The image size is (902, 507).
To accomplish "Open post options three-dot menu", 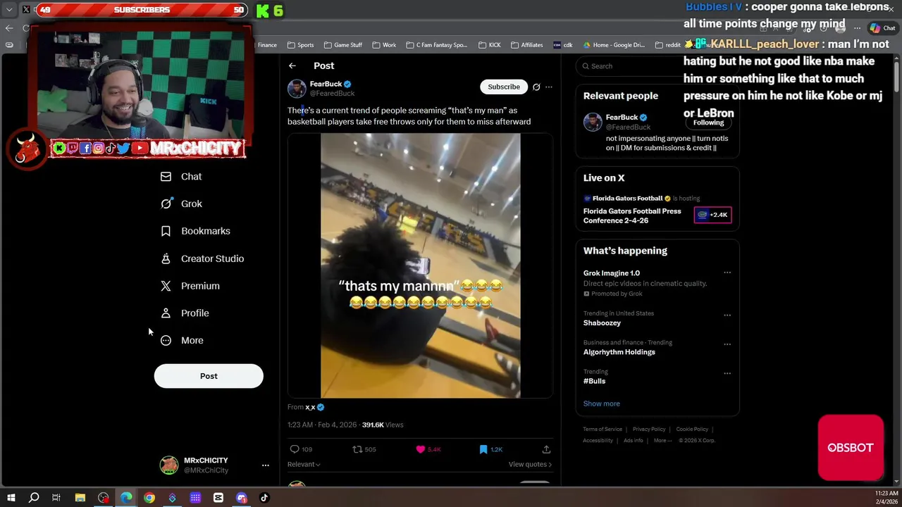I will (549, 87).
